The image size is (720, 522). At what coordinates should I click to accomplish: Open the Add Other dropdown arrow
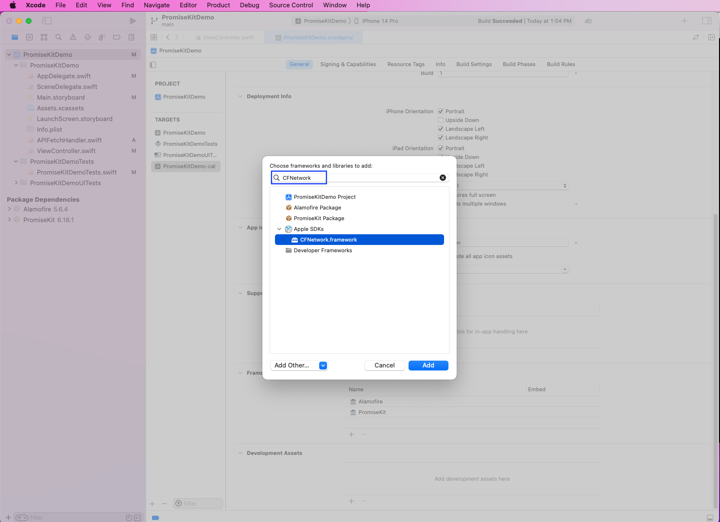(x=323, y=365)
